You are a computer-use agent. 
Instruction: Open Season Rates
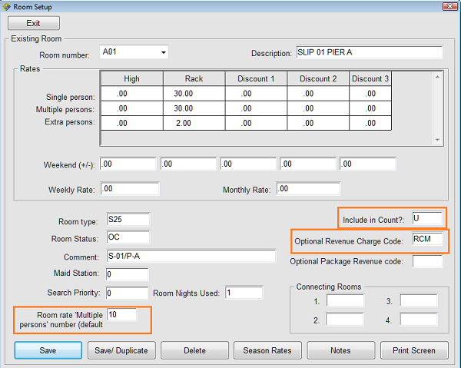(267, 350)
